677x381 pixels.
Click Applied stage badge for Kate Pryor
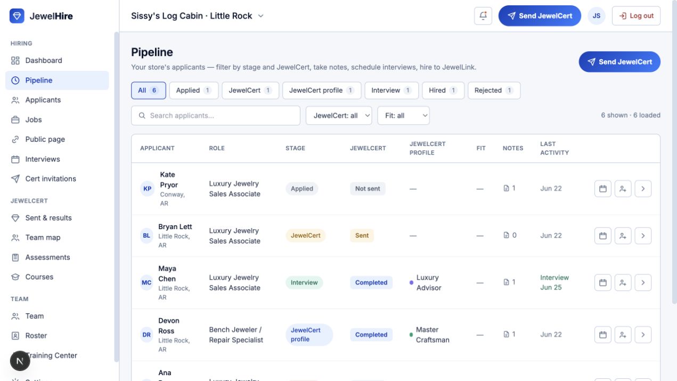click(302, 189)
